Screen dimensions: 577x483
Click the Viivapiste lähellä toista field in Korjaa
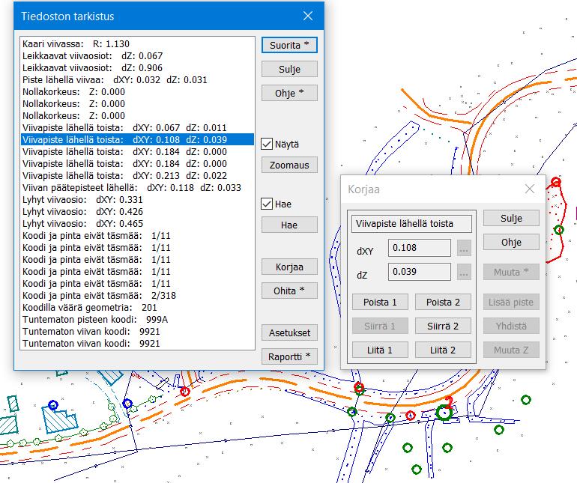pos(411,224)
